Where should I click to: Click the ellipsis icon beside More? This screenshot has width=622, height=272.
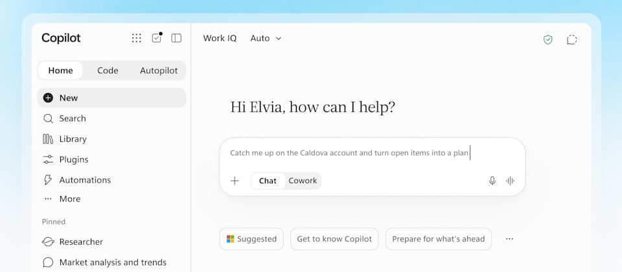[48, 199]
